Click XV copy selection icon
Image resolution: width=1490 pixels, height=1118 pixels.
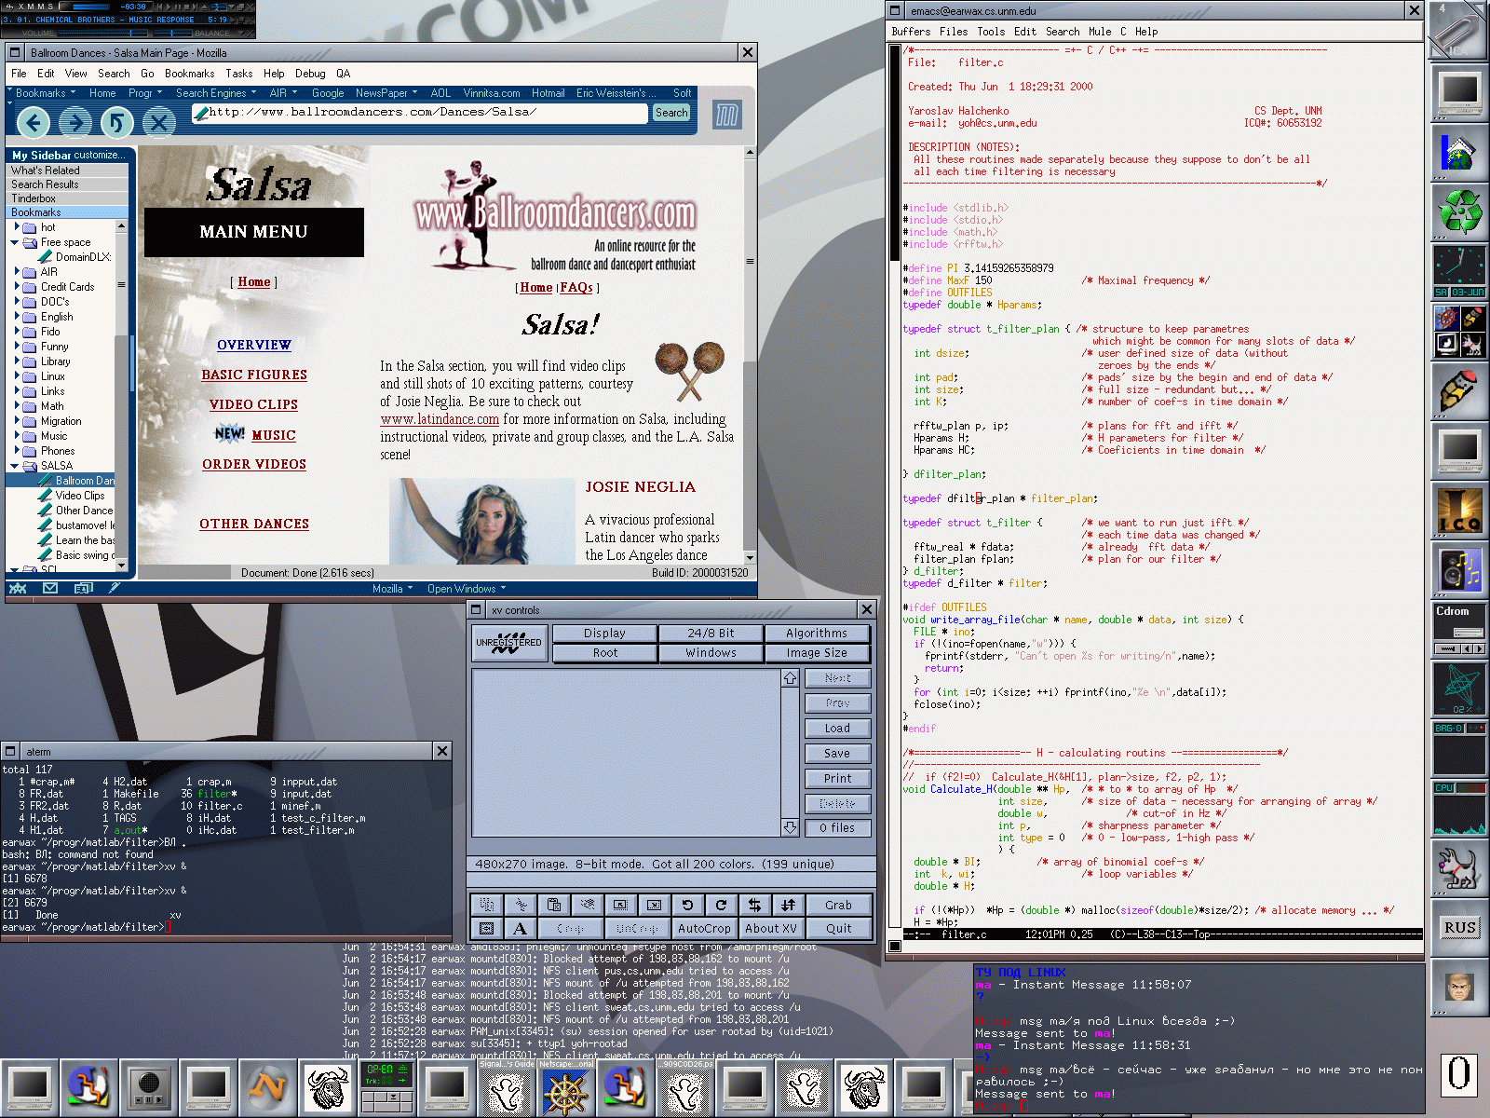486,905
